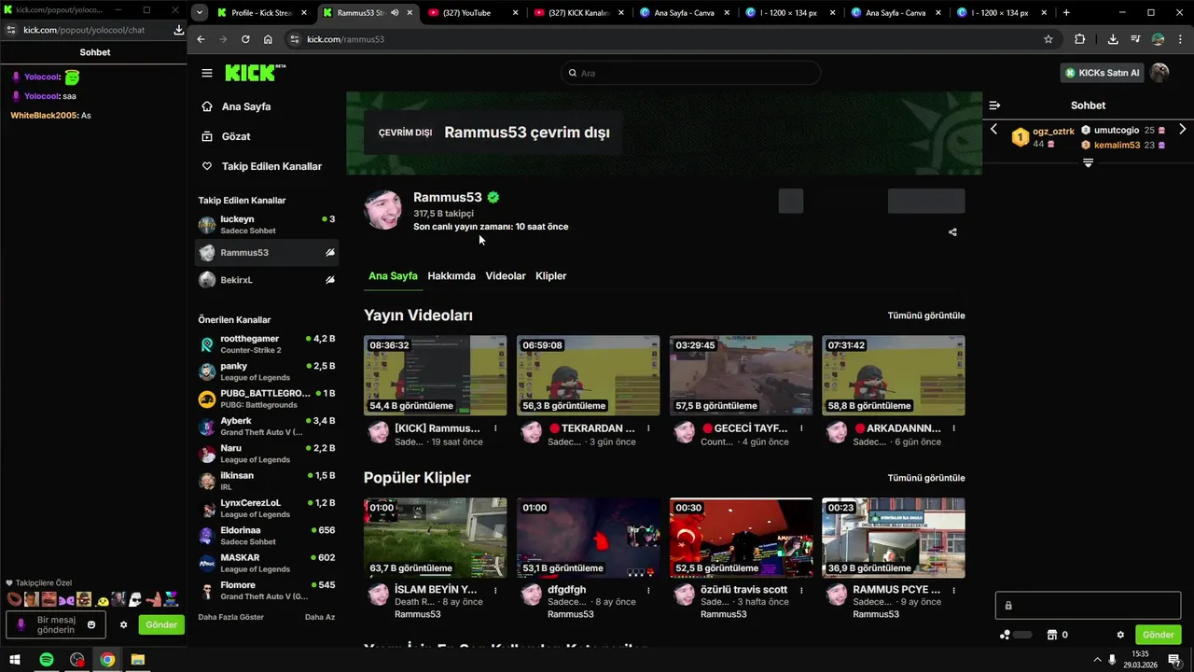Click Gönder in main chat

click(1159, 635)
